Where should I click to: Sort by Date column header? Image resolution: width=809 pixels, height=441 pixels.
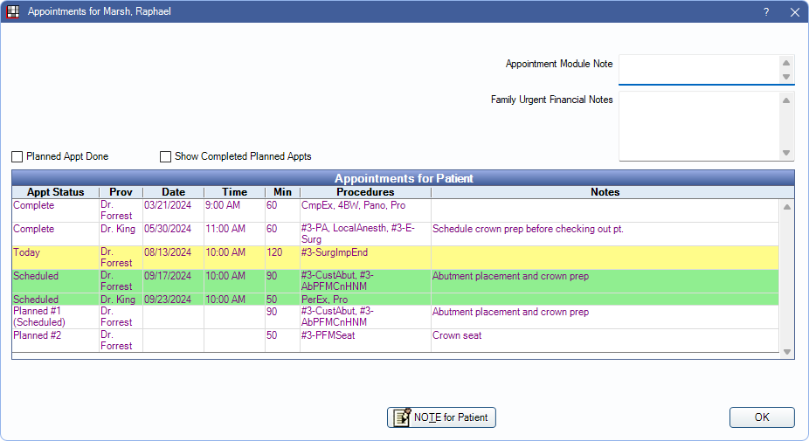pyautogui.click(x=173, y=192)
